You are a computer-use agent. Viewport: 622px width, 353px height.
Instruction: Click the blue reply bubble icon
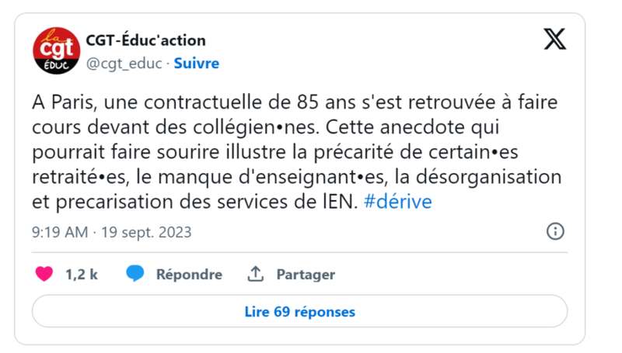point(135,273)
